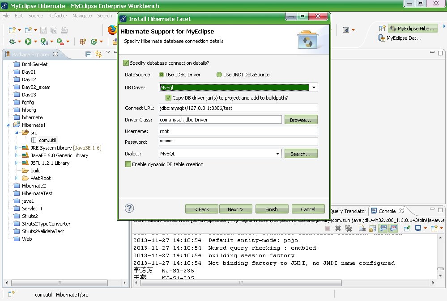Select Use JNDI DataSource radio button

click(219, 75)
